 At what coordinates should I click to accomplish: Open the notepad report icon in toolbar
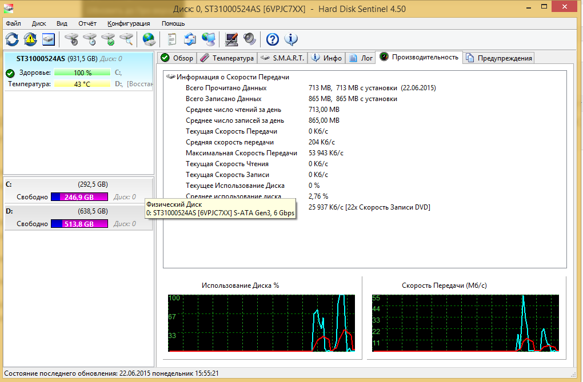tap(171, 39)
